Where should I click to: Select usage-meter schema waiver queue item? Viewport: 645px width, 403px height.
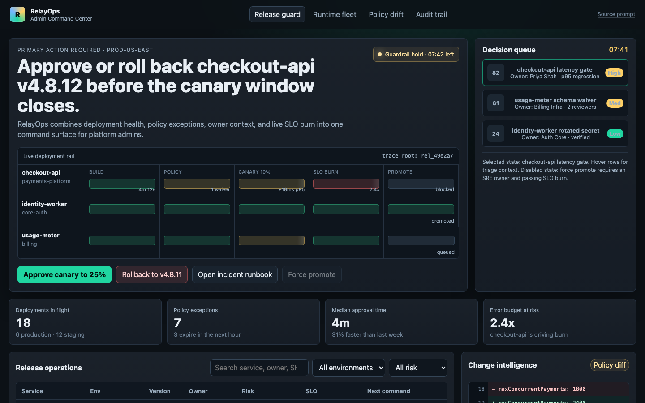[x=555, y=103]
